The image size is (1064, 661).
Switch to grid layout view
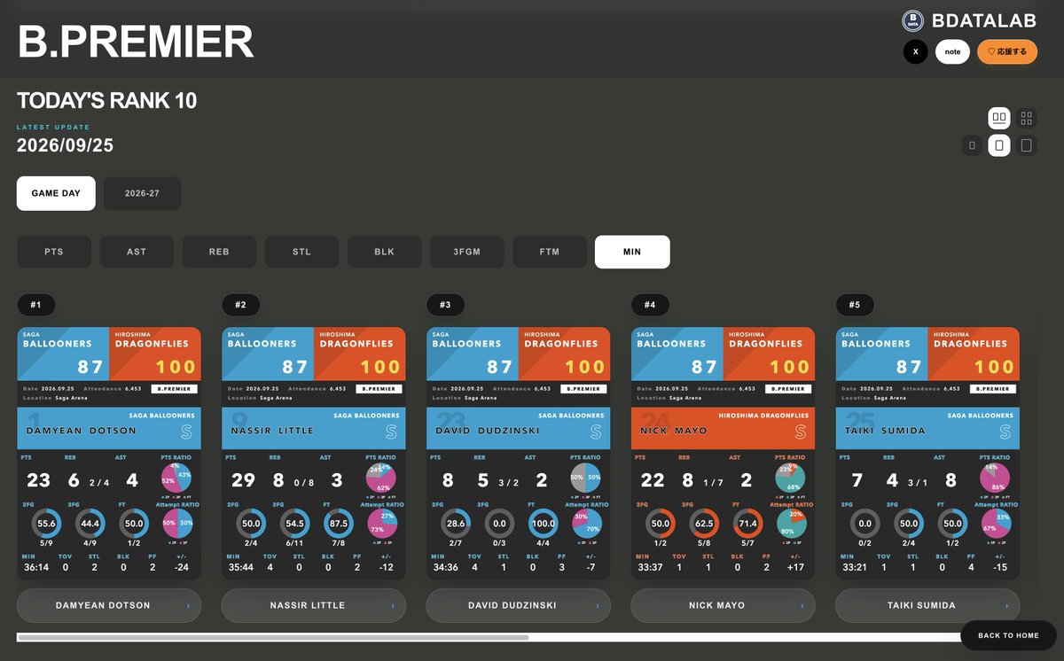[1026, 117]
